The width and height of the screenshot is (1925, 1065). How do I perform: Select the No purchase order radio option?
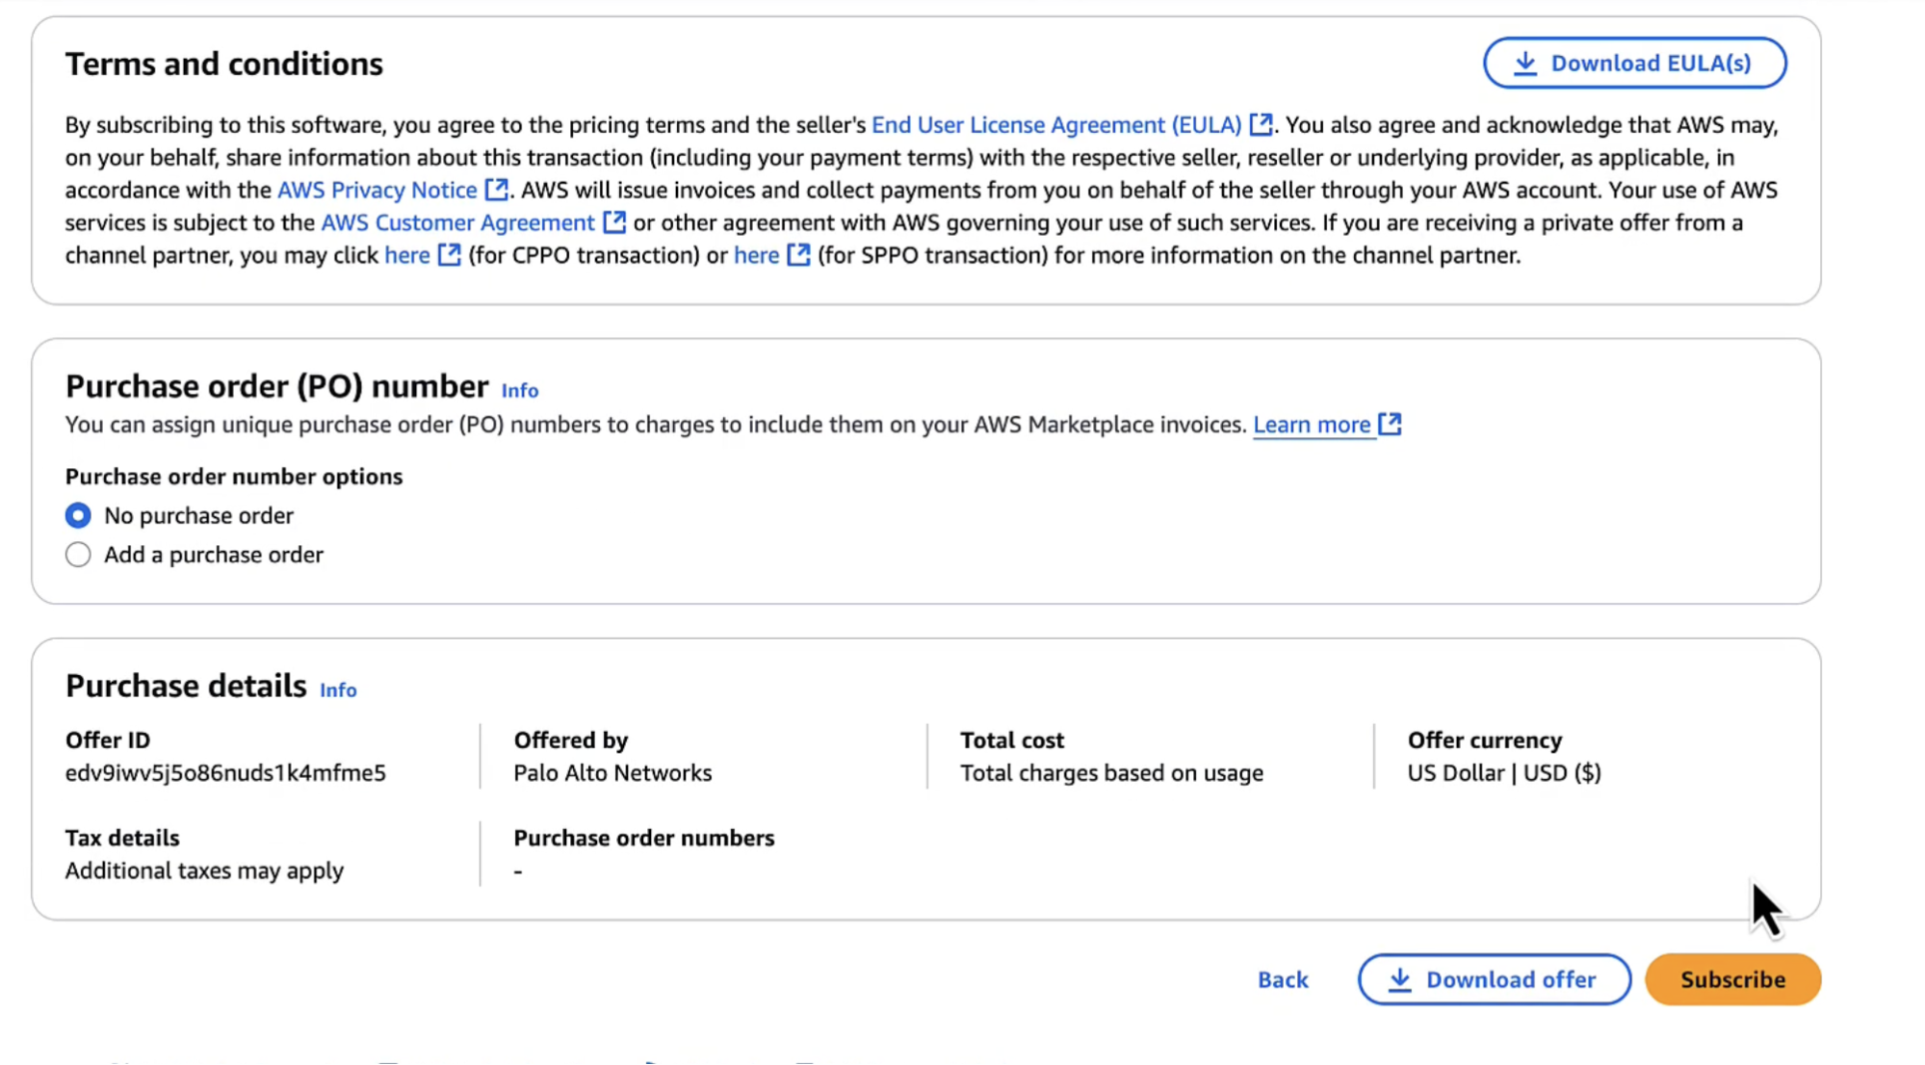pos(78,515)
